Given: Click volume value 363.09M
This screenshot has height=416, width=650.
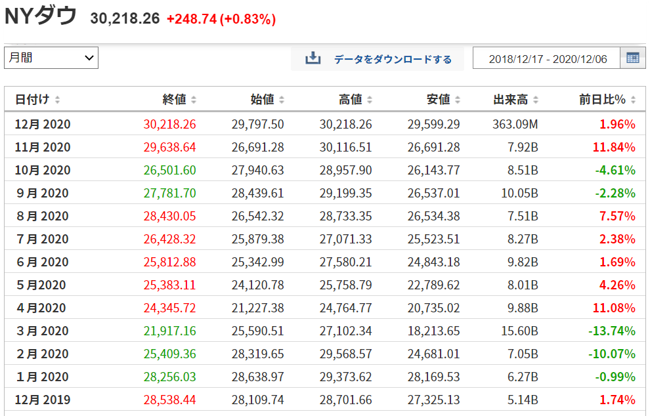Looking at the screenshot, I should point(515,124).
